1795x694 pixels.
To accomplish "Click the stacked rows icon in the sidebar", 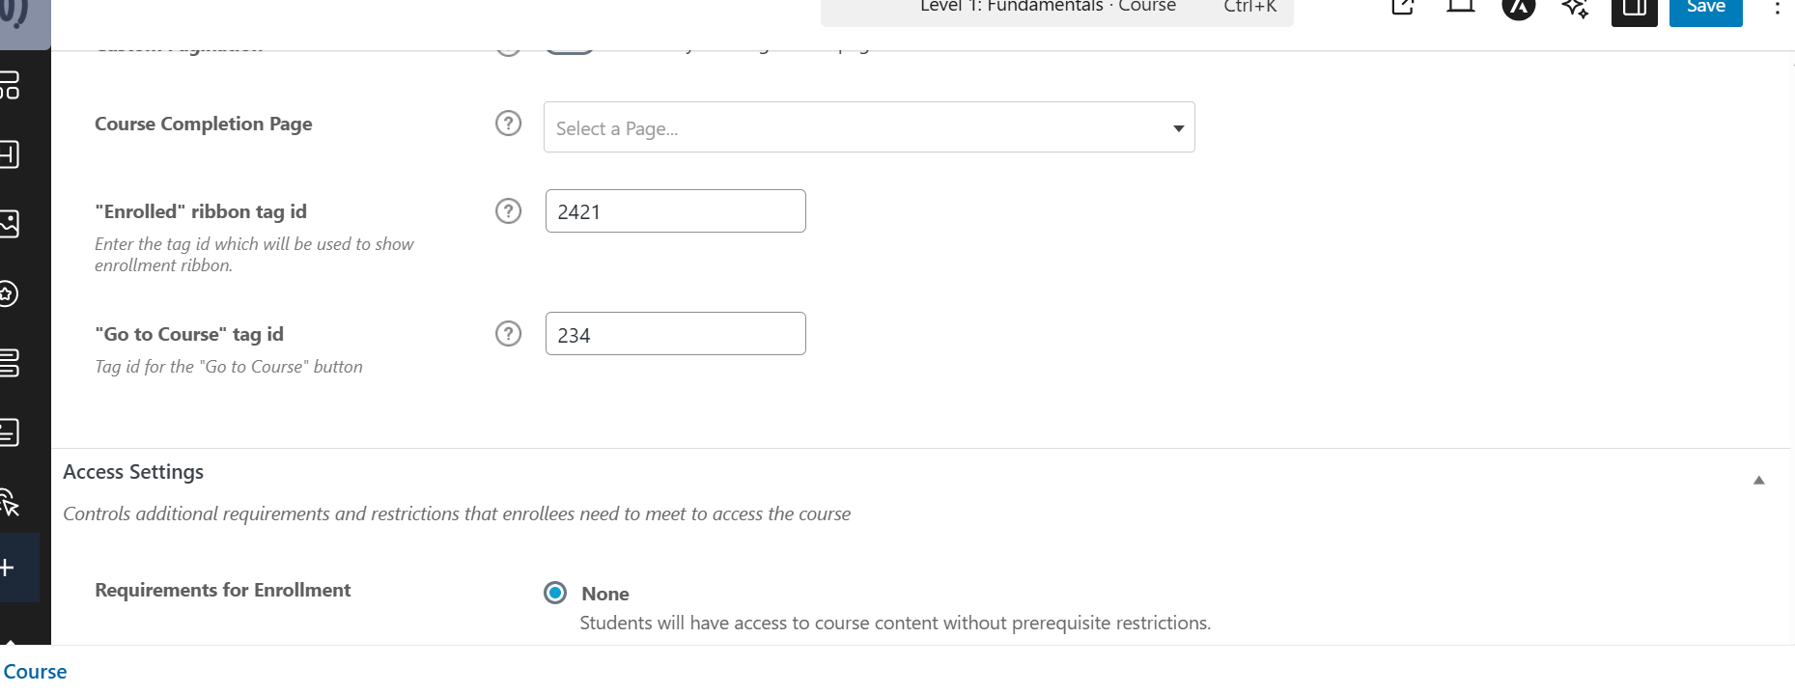I will 9,363.
